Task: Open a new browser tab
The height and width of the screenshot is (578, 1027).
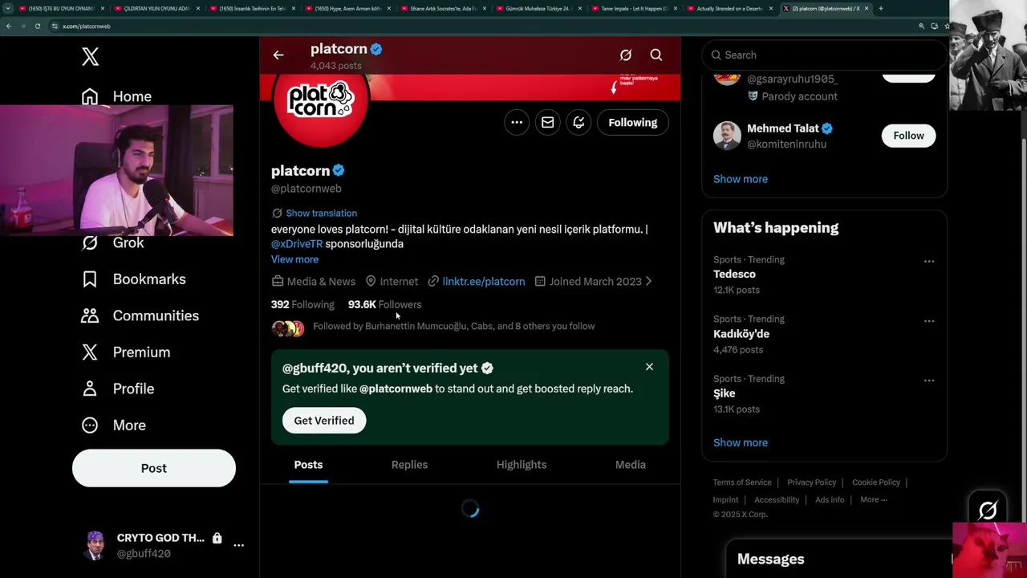Action: click(x=881, y=9)
